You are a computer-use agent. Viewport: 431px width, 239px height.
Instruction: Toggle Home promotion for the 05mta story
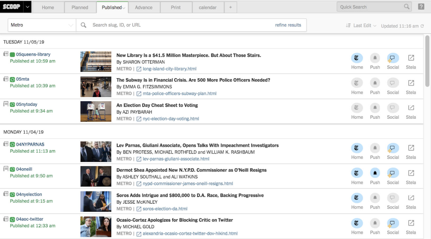coord(357,83)
